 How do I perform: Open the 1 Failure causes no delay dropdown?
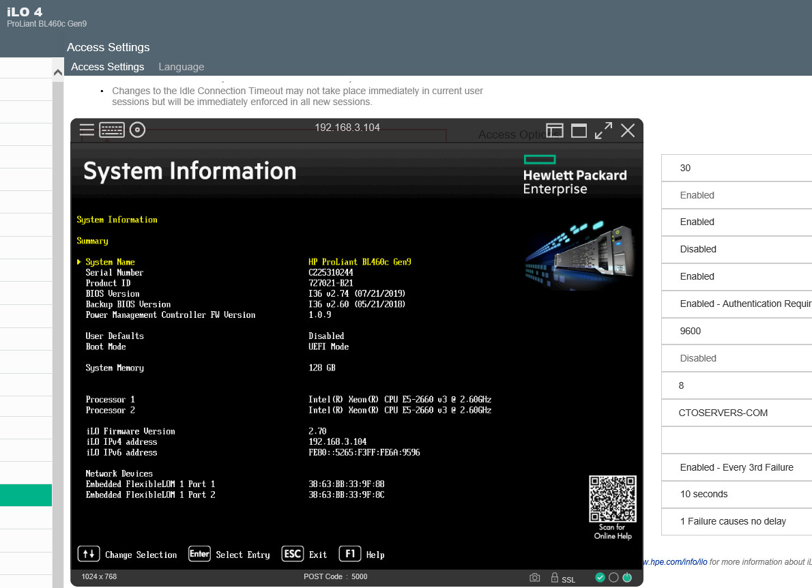[737, 521]
